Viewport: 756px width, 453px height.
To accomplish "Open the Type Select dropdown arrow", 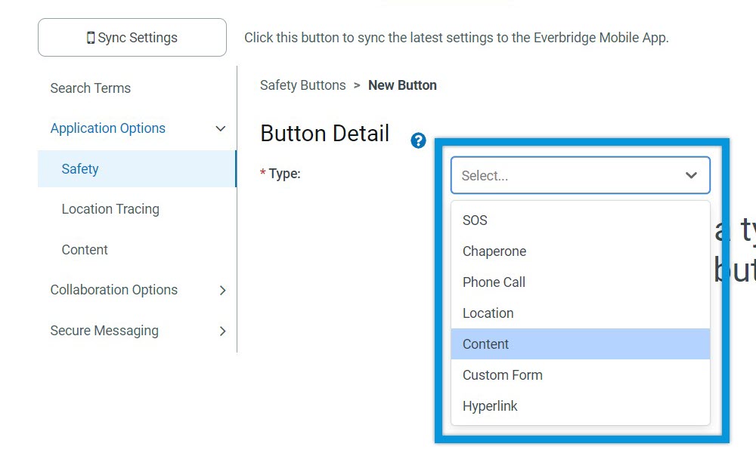I will (x=691, y=176).
